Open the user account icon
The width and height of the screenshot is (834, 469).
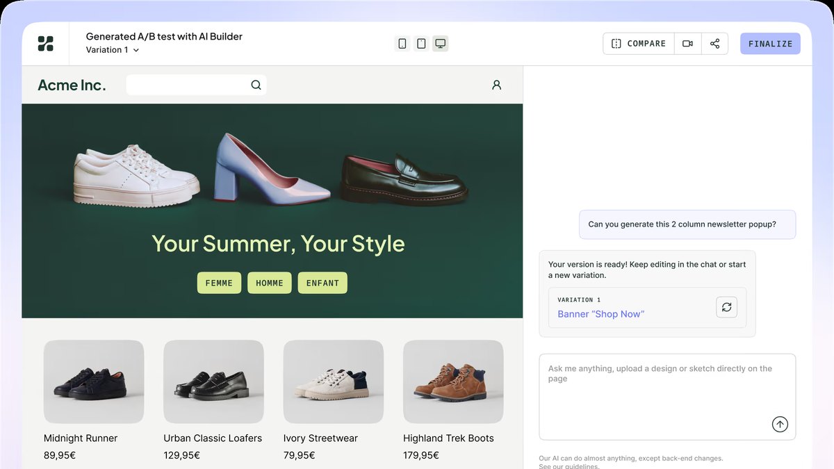point(496,85)
